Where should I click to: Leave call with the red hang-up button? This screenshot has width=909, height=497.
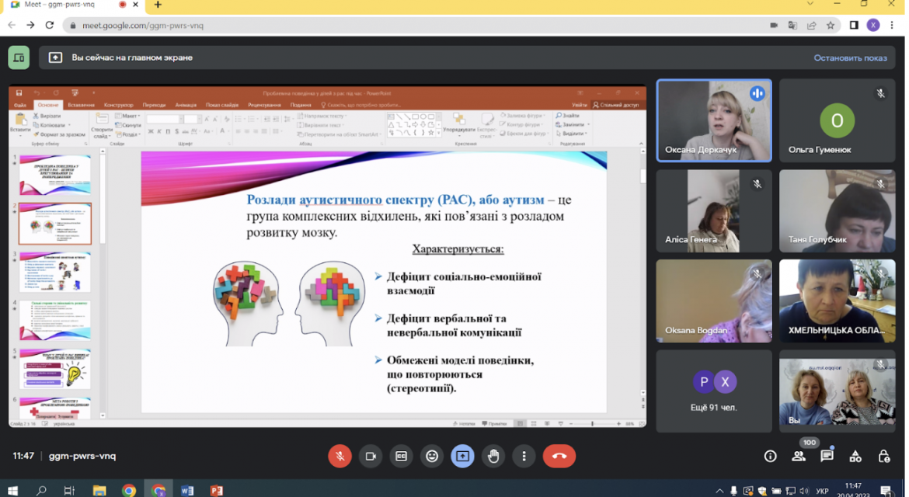559,457
